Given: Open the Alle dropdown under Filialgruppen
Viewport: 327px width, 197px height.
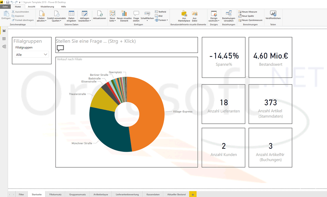Looking at the screenshot, I should (32, 54).
